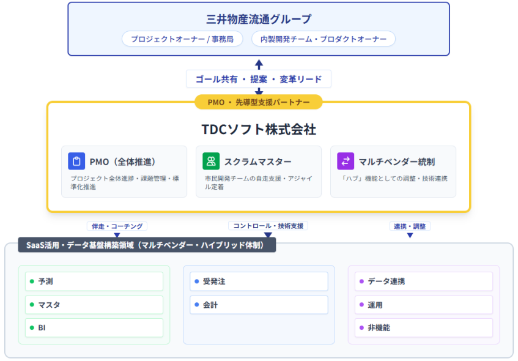Click the yellow PMO・先導型支援パートナー badge

(259, 102)
